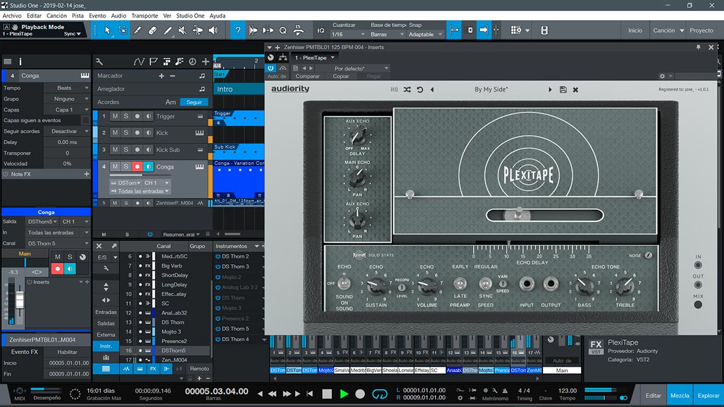Click the tempo value 123.00
724x407 pixels.
567,390
